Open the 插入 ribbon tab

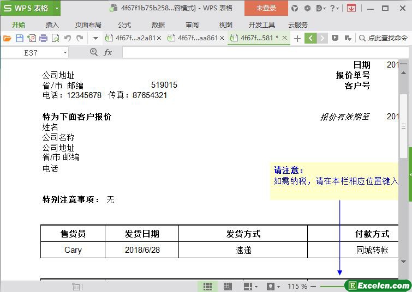(52, 25)
